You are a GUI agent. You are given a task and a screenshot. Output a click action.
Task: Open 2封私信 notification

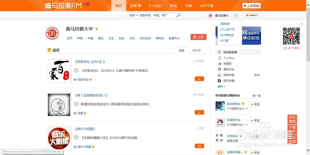(225, 24)
